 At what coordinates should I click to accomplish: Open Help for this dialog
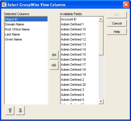117,32
